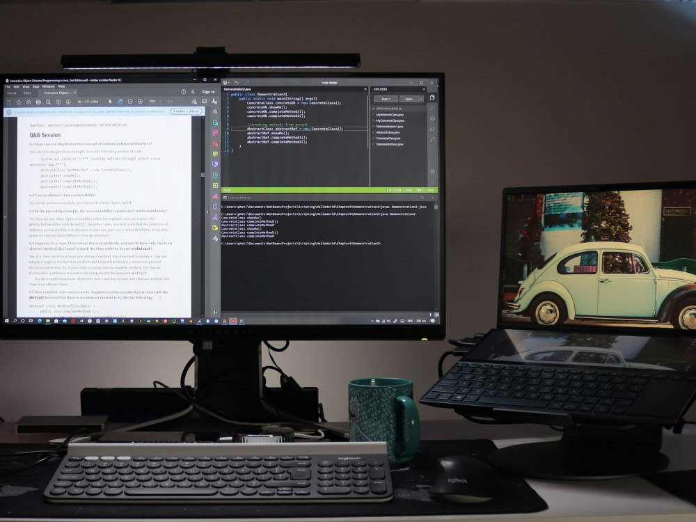
Task: Click page number field in Acrobat toolbar
Action: [79, 102]
